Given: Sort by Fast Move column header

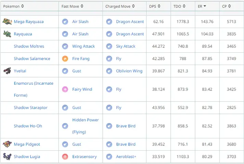Looking at the screenshot, I should (72, 6).
